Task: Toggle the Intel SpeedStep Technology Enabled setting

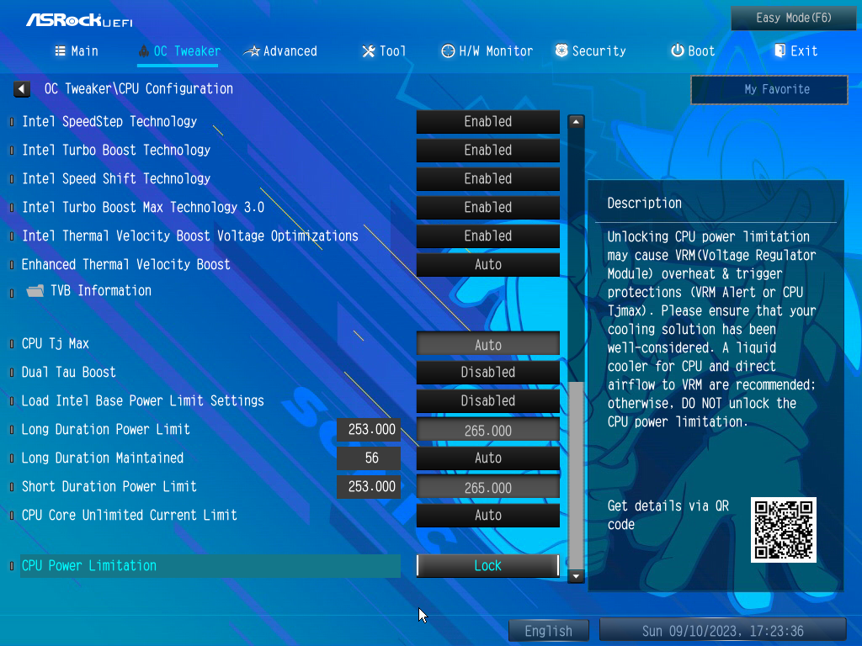Action: point(487,122)
